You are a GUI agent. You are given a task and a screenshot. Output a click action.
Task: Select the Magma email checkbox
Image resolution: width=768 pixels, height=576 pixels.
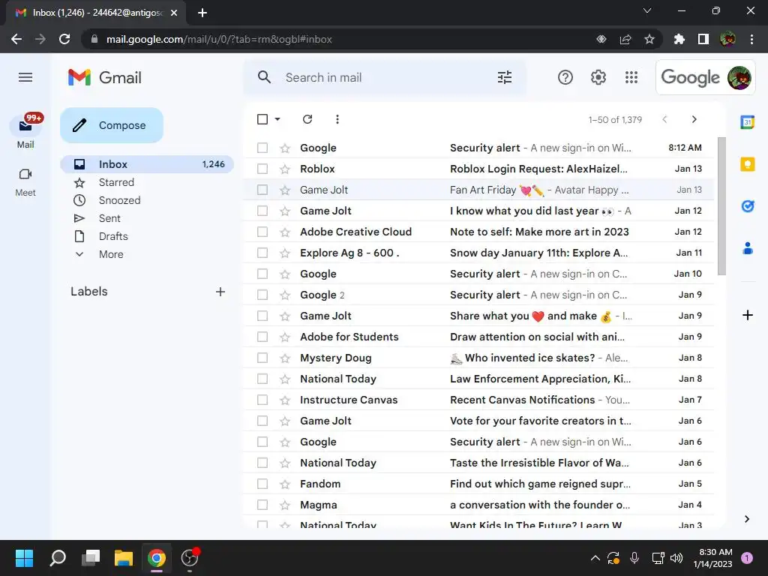[262, 505]
